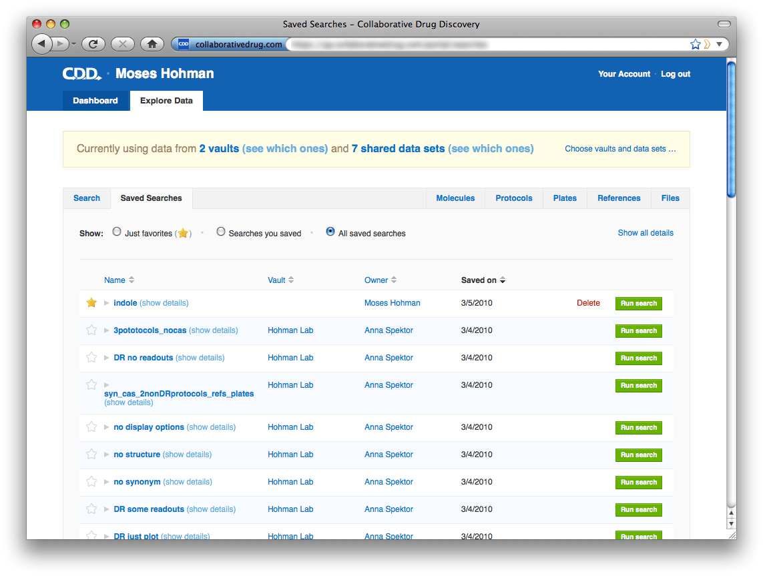
Task: Open the back/forward history dropdown arrow
Action: point(73,44)
